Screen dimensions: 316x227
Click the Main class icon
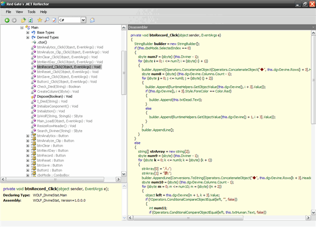coord(27,27)
